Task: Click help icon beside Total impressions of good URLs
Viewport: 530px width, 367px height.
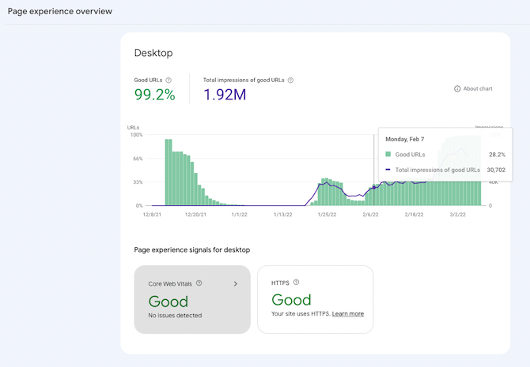Action: point(291,80)
